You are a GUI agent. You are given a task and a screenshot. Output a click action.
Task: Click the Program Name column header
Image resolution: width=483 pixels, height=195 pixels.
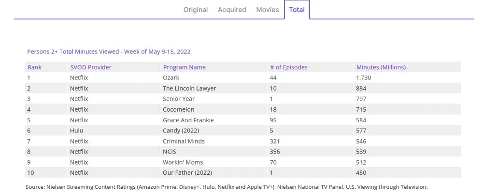coord(184,67)
